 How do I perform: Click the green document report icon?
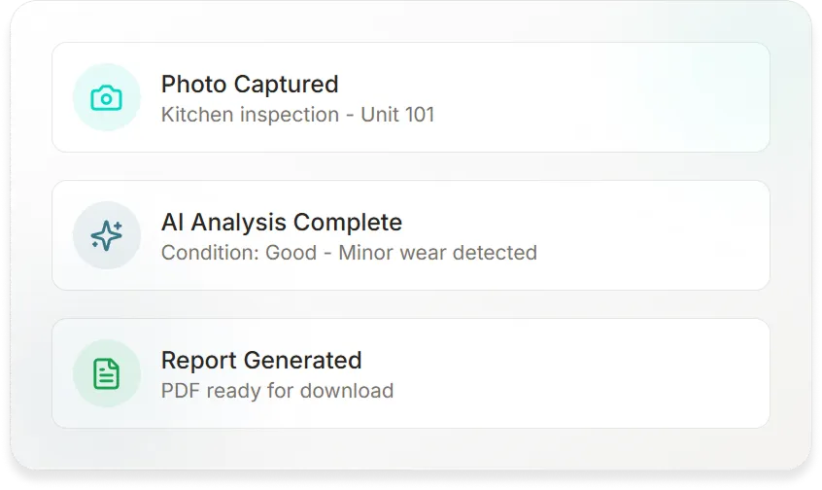(x=106, y=373)
